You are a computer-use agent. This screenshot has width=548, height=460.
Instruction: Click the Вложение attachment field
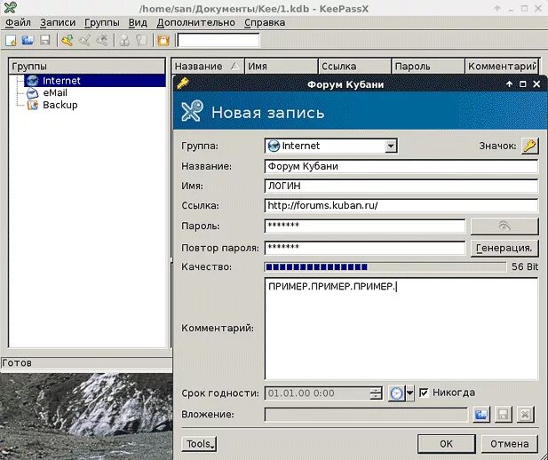366,415
